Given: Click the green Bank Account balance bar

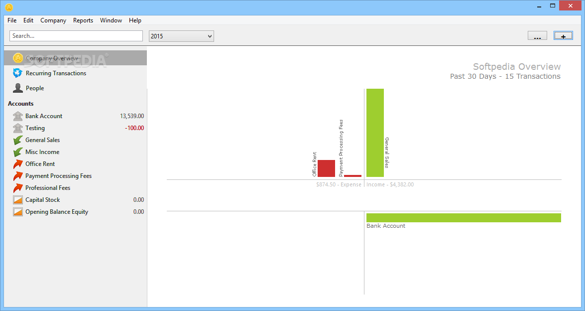Looking at the screenshot, I should [464, 218].
